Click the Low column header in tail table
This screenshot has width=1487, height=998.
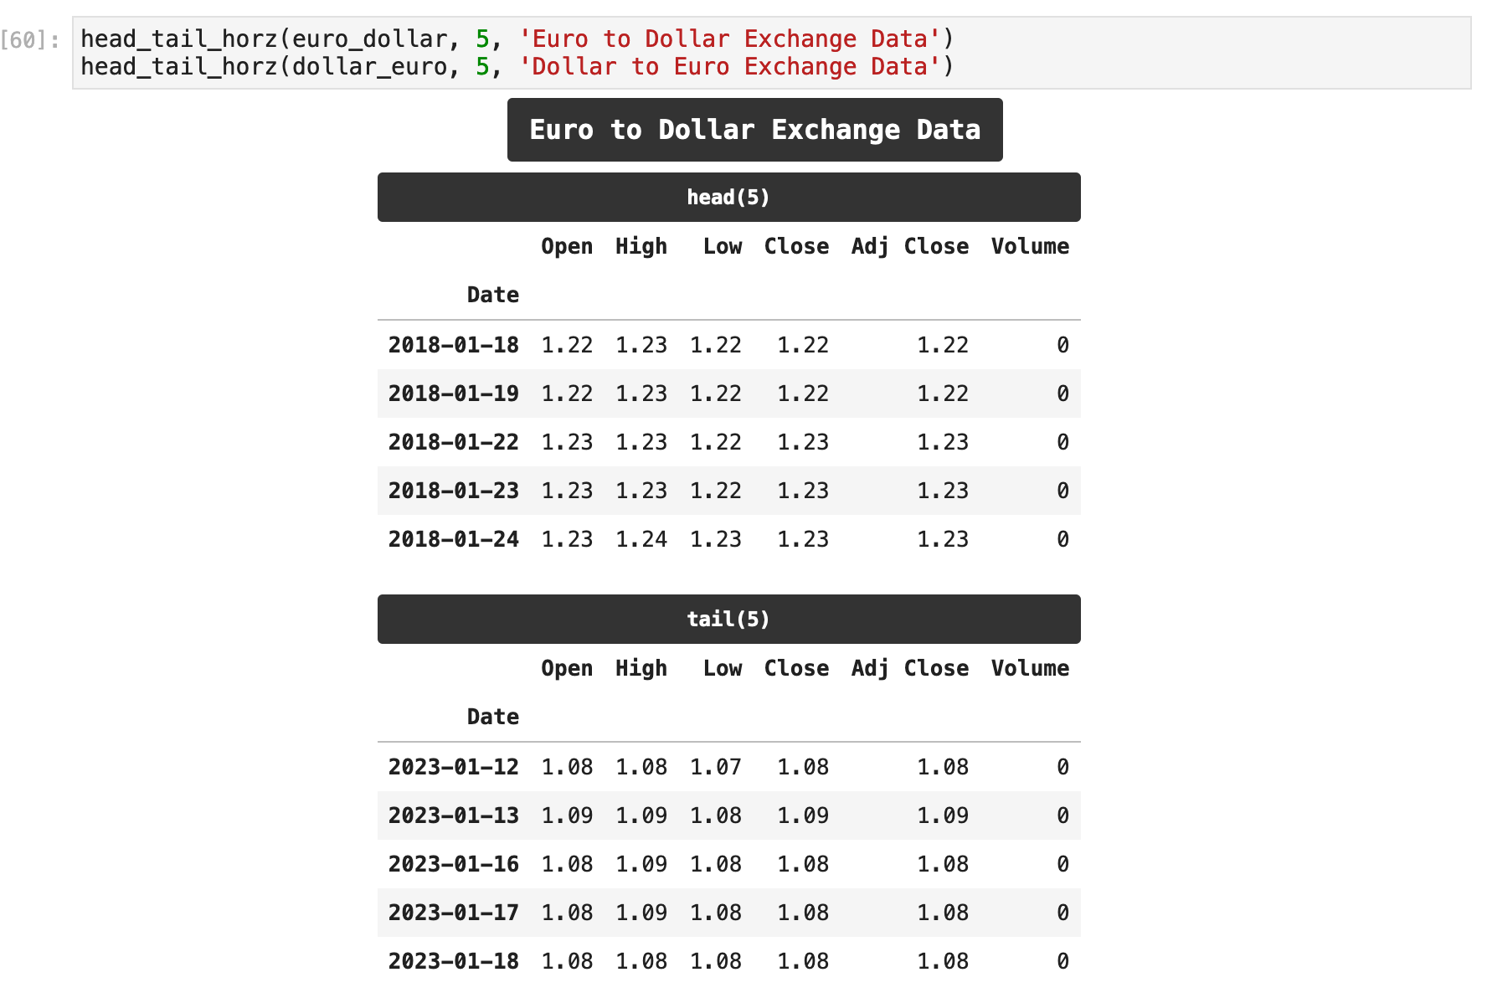point(723,668)
